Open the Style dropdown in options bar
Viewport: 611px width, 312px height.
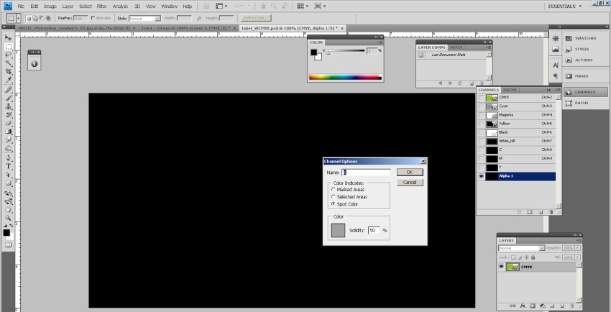coord(144,18)
